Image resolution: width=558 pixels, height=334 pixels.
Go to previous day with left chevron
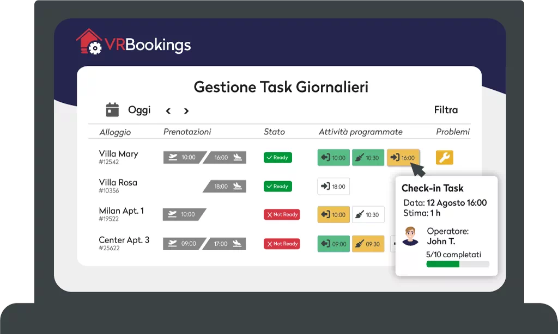tap(168, 111)
